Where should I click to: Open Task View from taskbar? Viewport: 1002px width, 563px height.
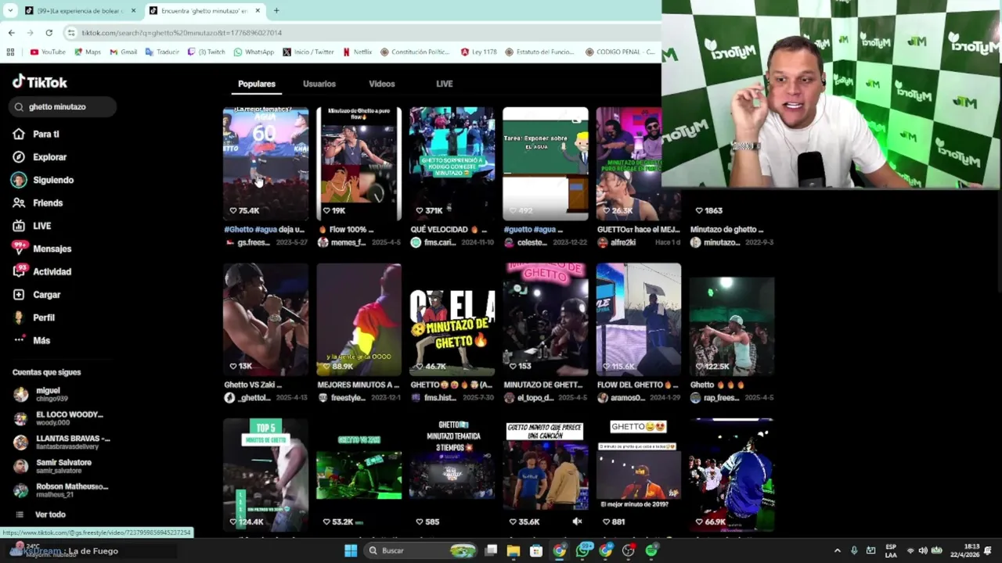click(491, 550)
